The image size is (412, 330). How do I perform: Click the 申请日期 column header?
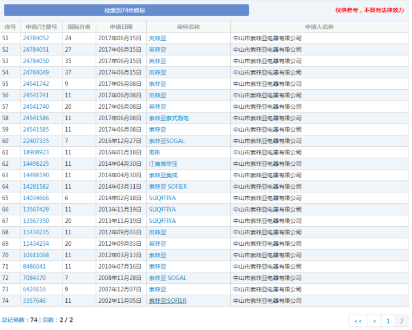pos(121,27)
